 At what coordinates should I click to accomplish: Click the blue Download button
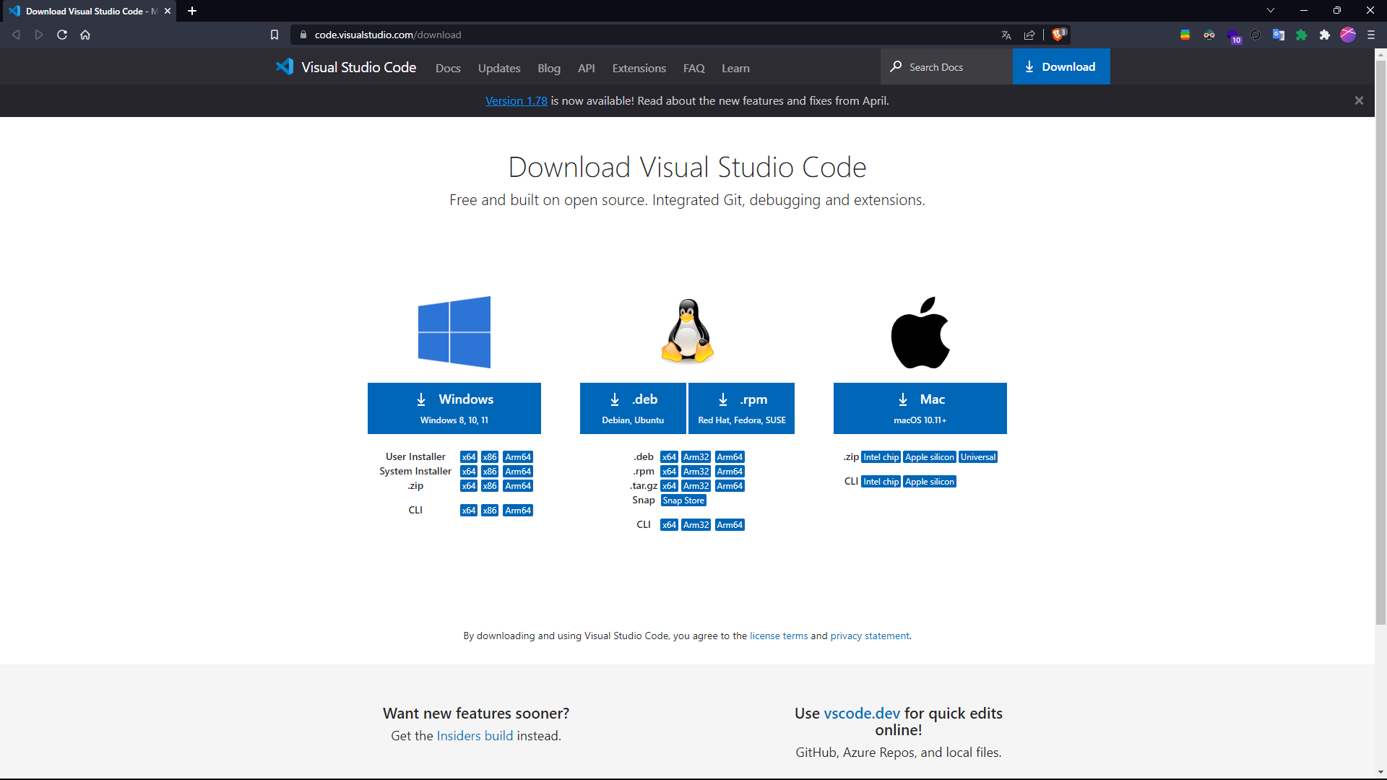click(1060, 66)
